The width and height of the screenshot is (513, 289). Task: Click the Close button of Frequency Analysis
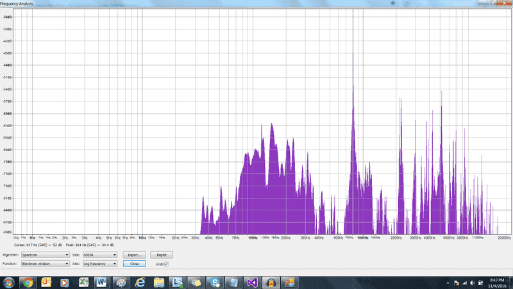[x=134, y=263]
